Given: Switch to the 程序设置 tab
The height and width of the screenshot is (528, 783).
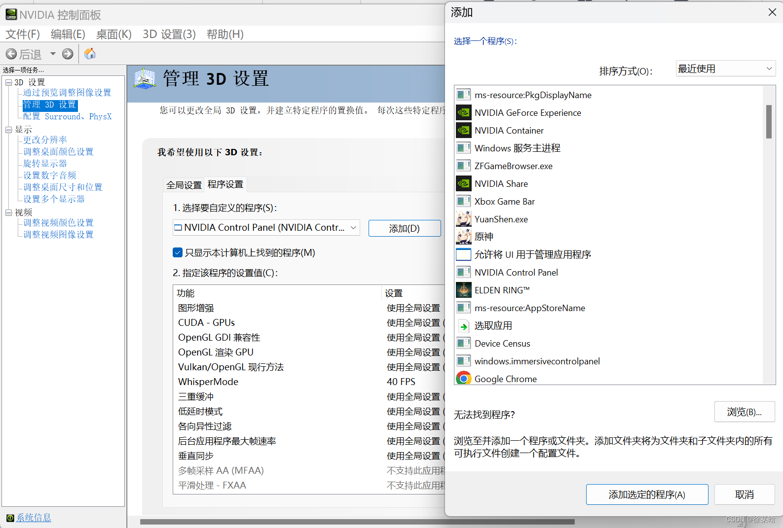Looking at the screenshot, I should pos(225,184).
